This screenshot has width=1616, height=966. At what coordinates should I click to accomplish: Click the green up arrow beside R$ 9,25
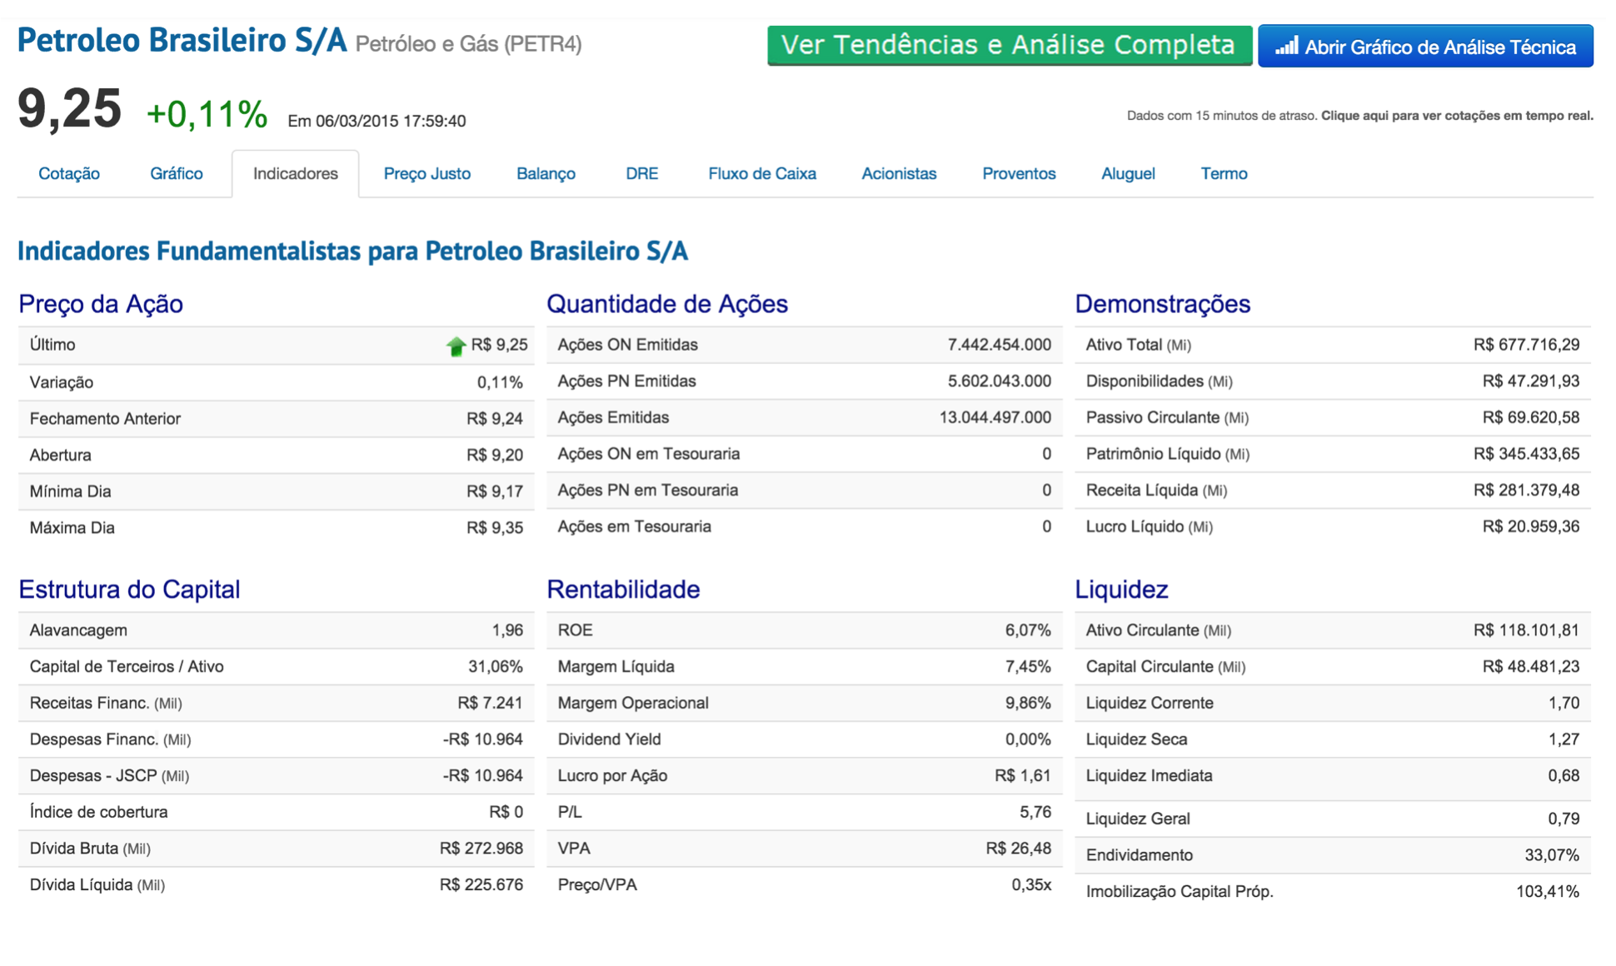(x=456, y=346)
